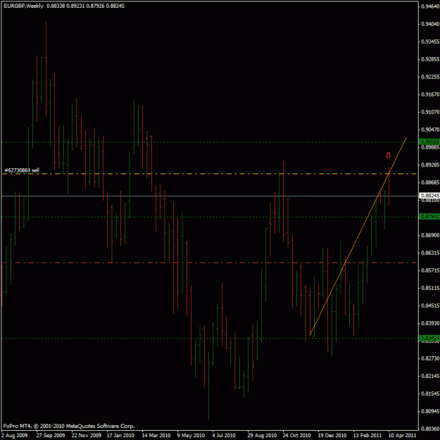Select the gray current price horizontal line
Screen dimensions: 440x440
pos(209,196)
